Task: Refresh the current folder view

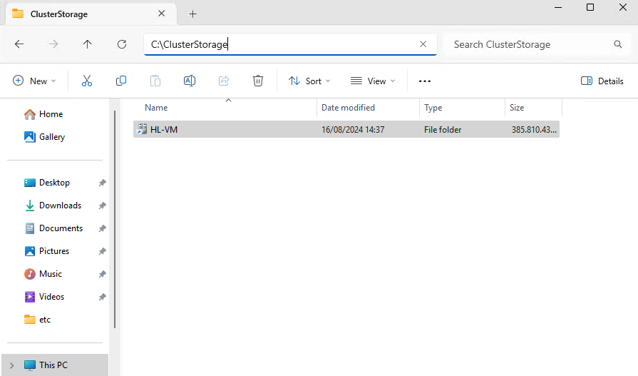Action: [122, 44]
